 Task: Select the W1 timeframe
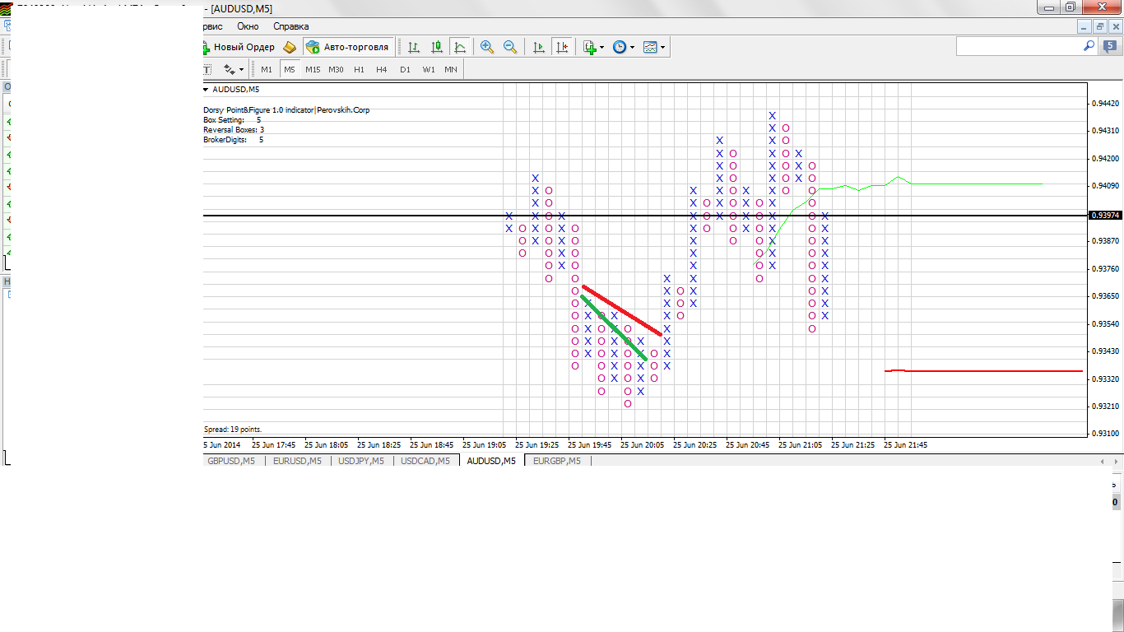point(429,69)
